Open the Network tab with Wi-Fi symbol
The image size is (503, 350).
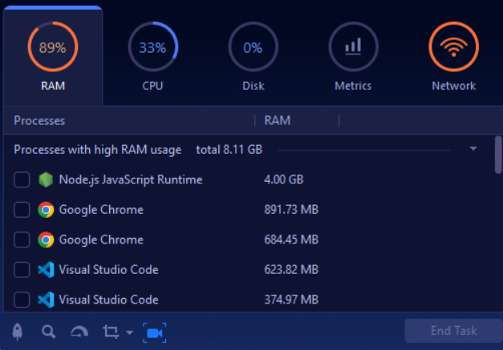coord(453,56)
